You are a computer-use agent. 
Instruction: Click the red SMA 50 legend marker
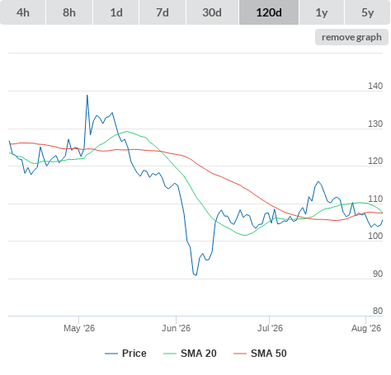click(240, 354)
